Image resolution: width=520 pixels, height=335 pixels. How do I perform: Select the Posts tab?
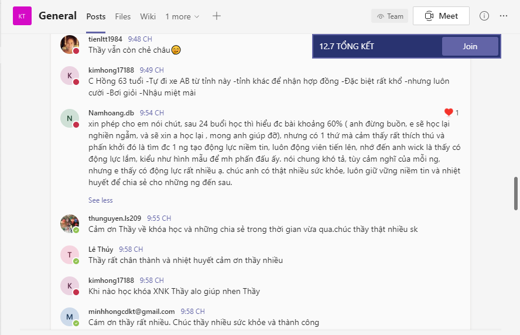96,16
